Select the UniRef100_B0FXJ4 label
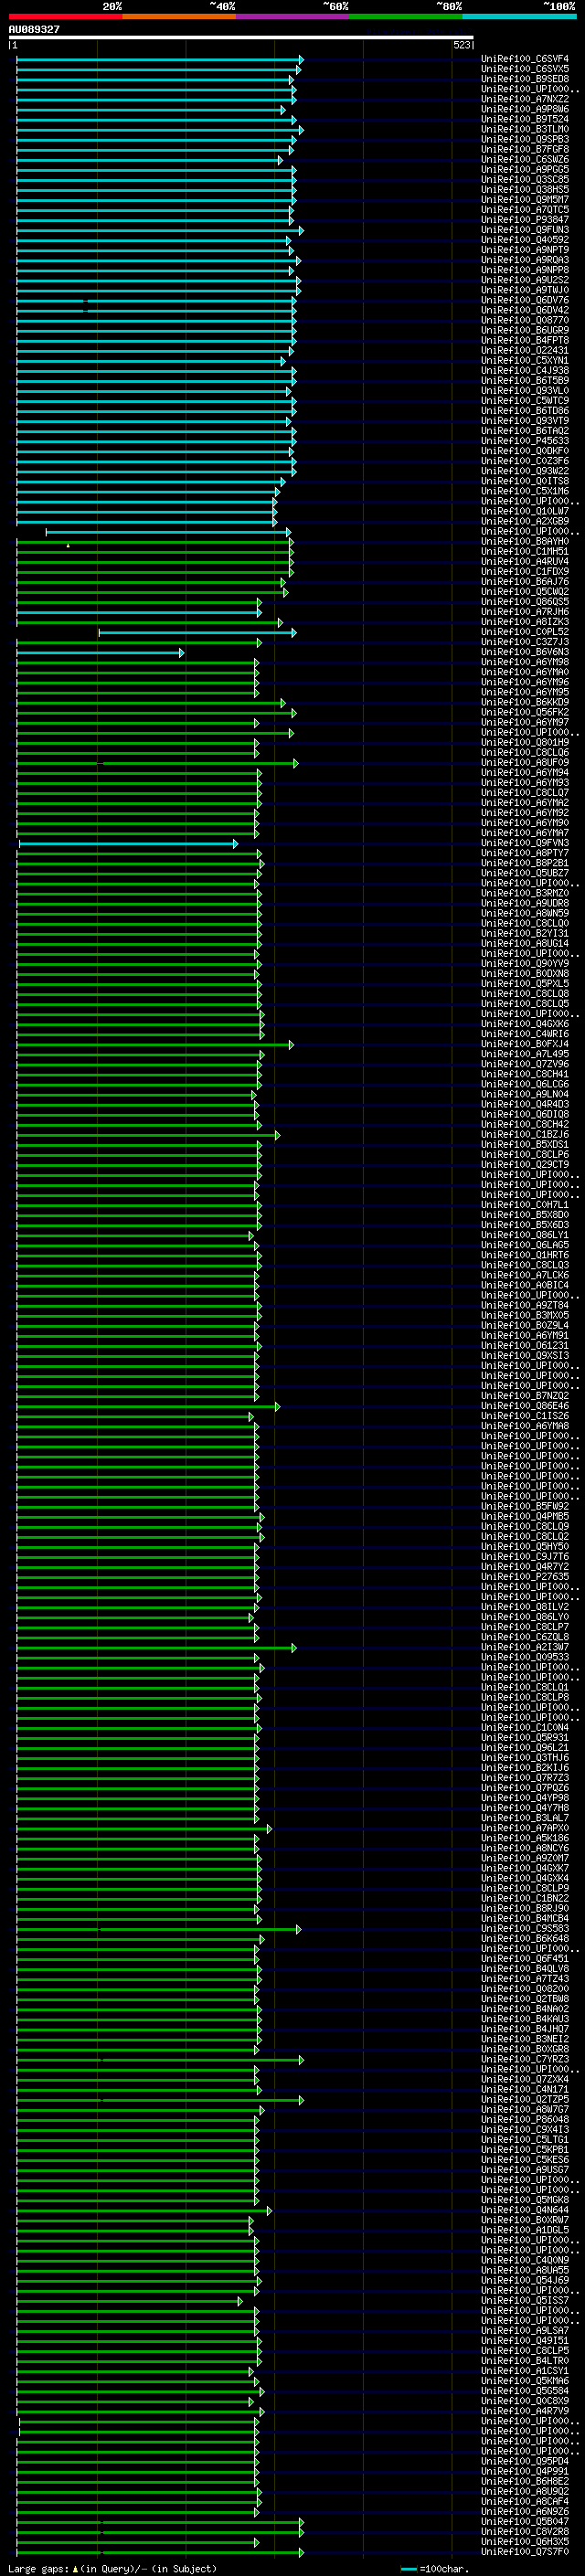This screenshot has height=2576, width=585. pyautogui.click(x=524, y=1044)
